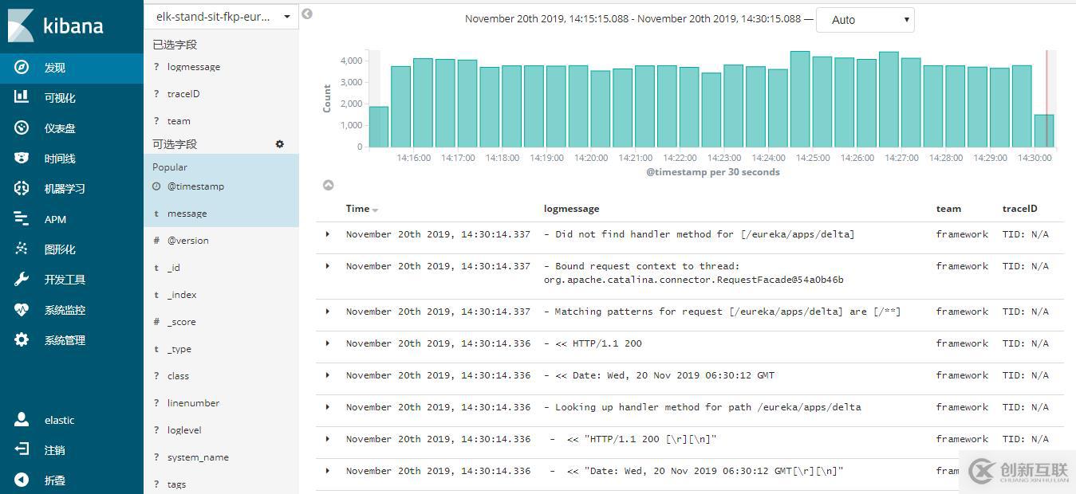Hide the histogram chart using caret
This screenshot has width=1076, height=494.
coord(328,185)
